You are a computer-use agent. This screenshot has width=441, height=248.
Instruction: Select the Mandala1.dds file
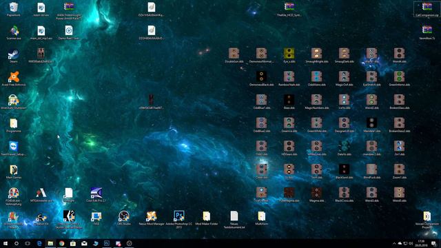point(372,125)
